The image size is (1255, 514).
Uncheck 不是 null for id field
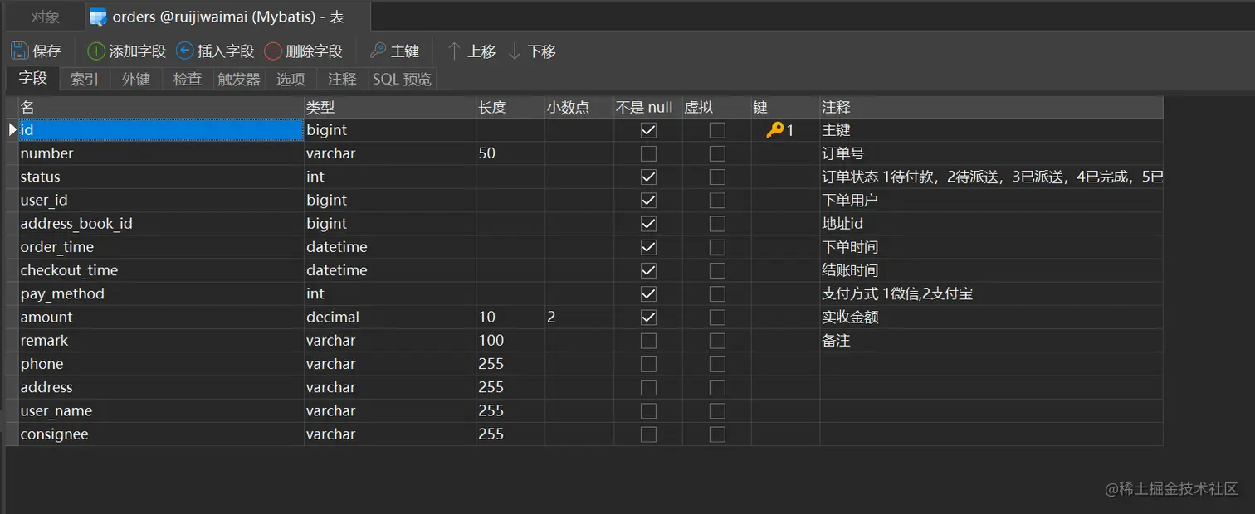click(x=648, y=130)
